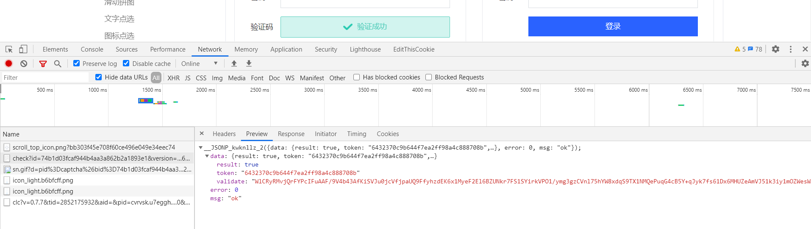Image resolution: width=811 pixels, height=229 pixels.
Task: Stop recording network log
Action: point(8,63)
